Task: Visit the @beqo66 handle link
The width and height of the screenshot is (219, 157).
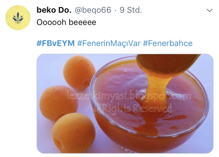Action: (93, 10)
